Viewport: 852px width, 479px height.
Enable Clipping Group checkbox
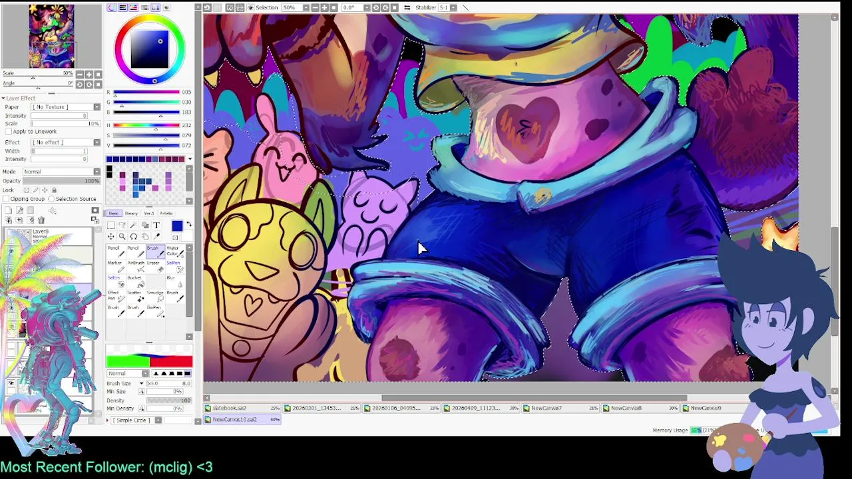[x=6, y=199]
